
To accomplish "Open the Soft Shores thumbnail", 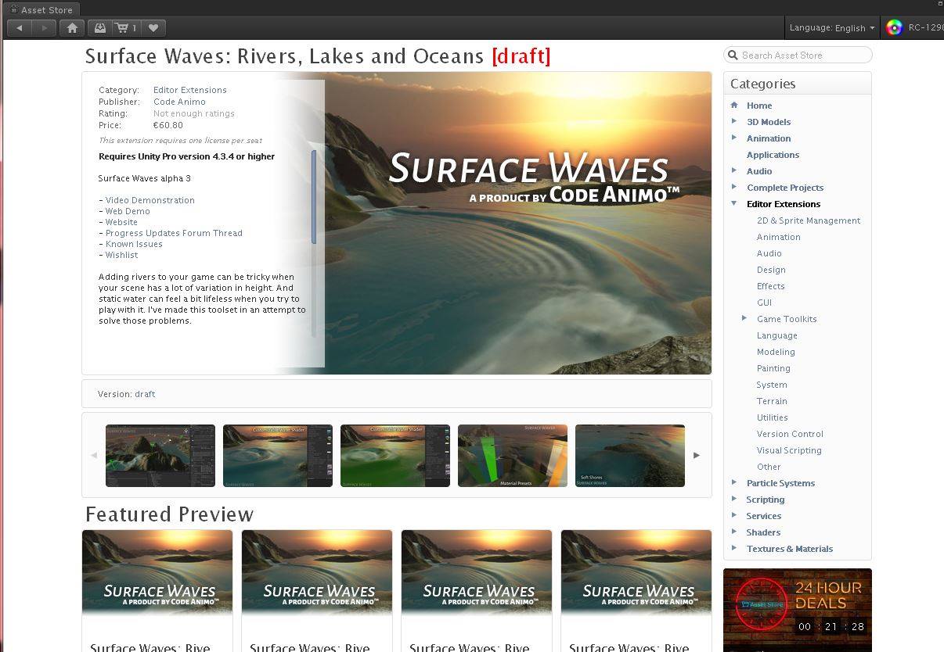I will coord(630,456).
